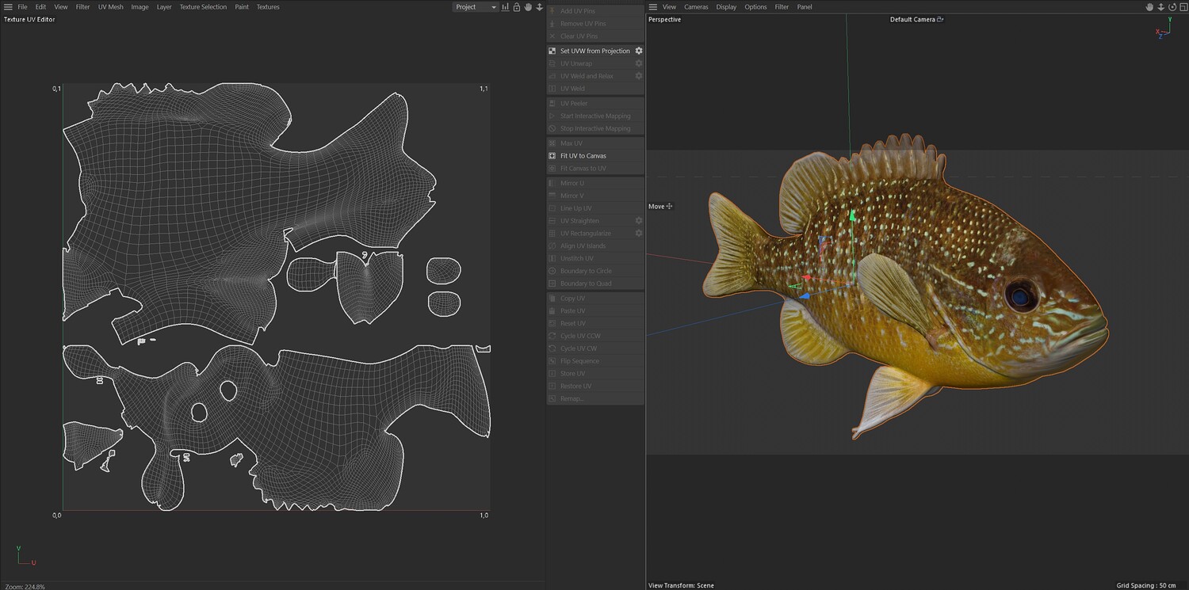Screen dimensions: 1189x590
Task: Open the Texture UV Editor hamburger menu
Action: [x=8, y=7]
